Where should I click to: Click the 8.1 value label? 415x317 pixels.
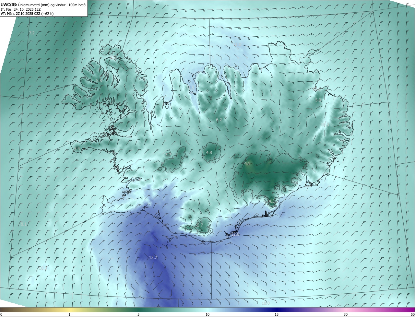[24, 224]
